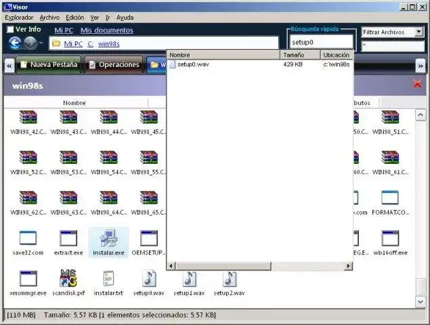Screen dimensions: 430x325
Task: Select the WIN98_54 archive file
Action: (108, 162)
